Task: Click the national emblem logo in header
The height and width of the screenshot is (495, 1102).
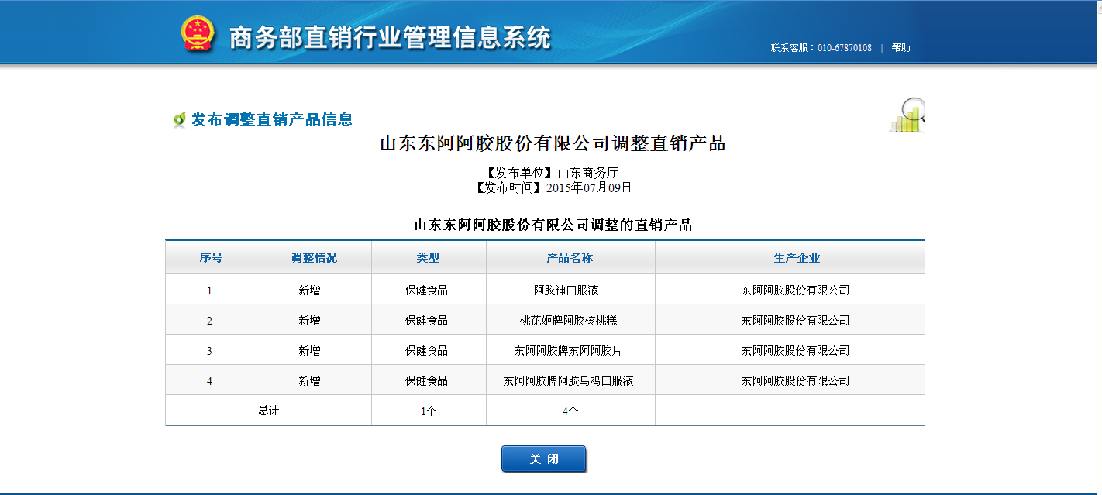Action: point(197,35)
